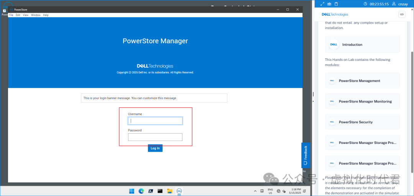The height and width of the screenshot is (196, 414).
Task: Open the Introduction module card
Action: click(x=363, y=44)
